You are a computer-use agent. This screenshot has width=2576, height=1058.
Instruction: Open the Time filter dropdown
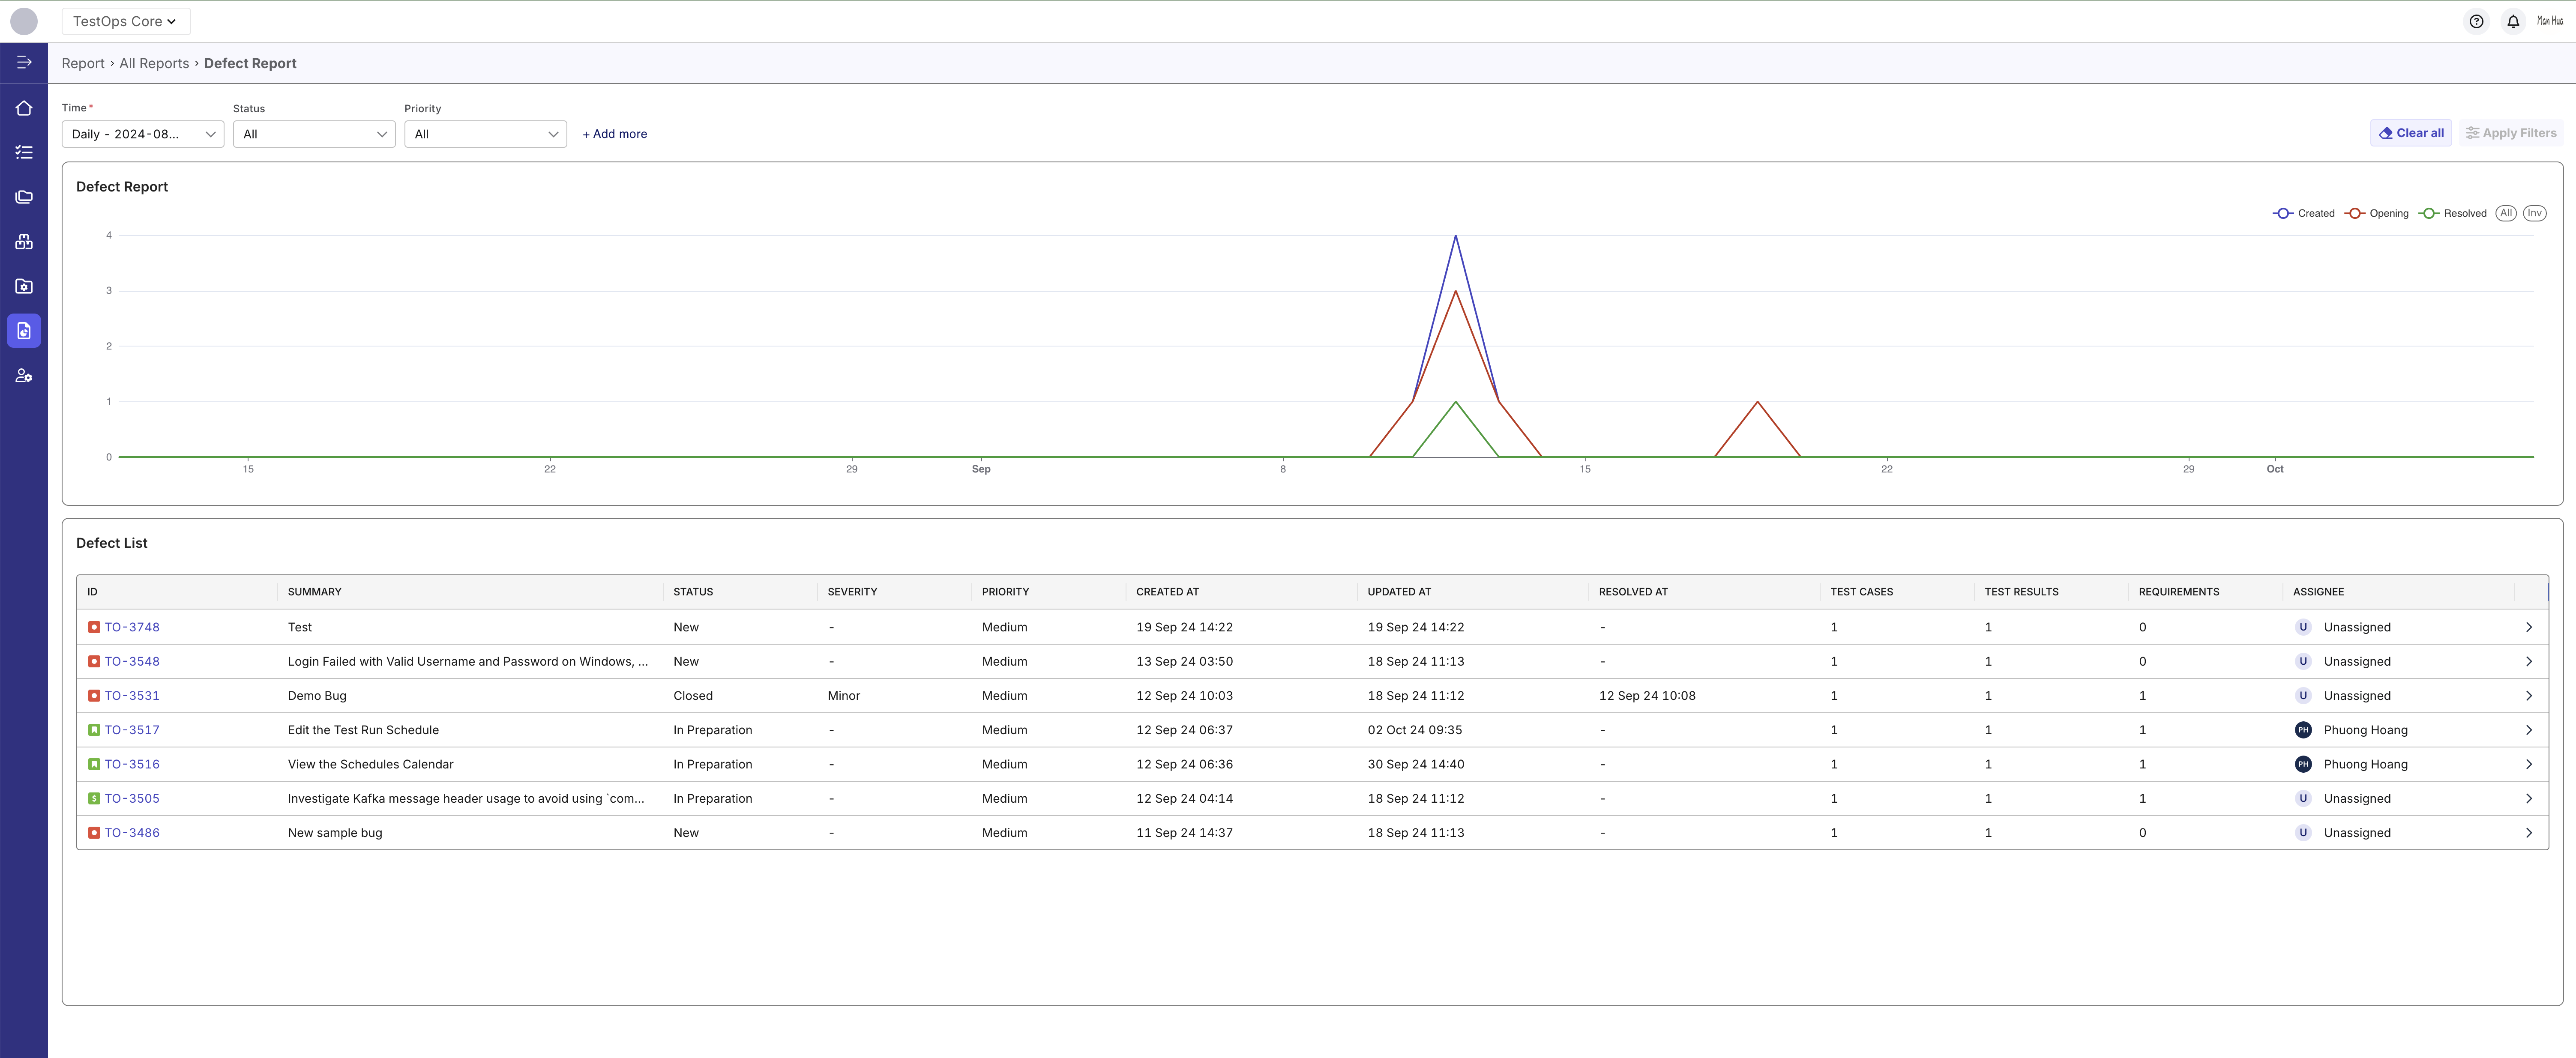143,134
